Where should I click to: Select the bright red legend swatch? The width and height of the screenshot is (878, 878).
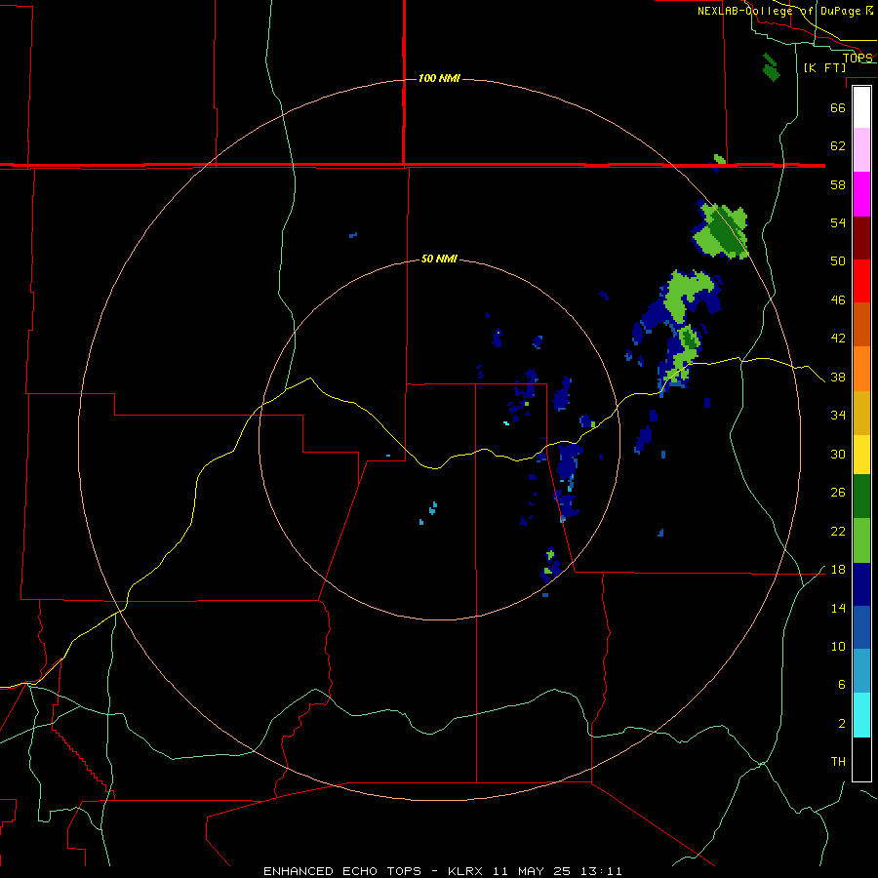[x=861, y=281]
